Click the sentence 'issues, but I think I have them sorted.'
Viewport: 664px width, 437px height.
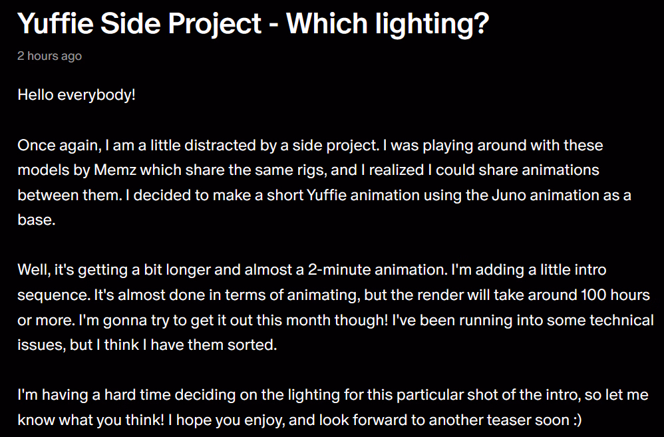[147, 345]
